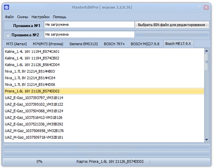Viewport: 213px width, 168px height.
Task: Close the MasterEditPro window
Action: pos(206,7)
